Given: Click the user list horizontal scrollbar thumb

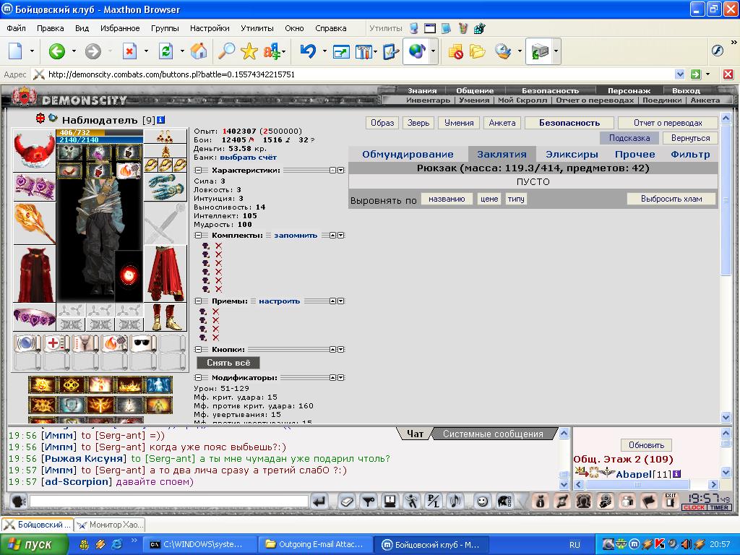Looking at the screenshot, I should 637,484.
